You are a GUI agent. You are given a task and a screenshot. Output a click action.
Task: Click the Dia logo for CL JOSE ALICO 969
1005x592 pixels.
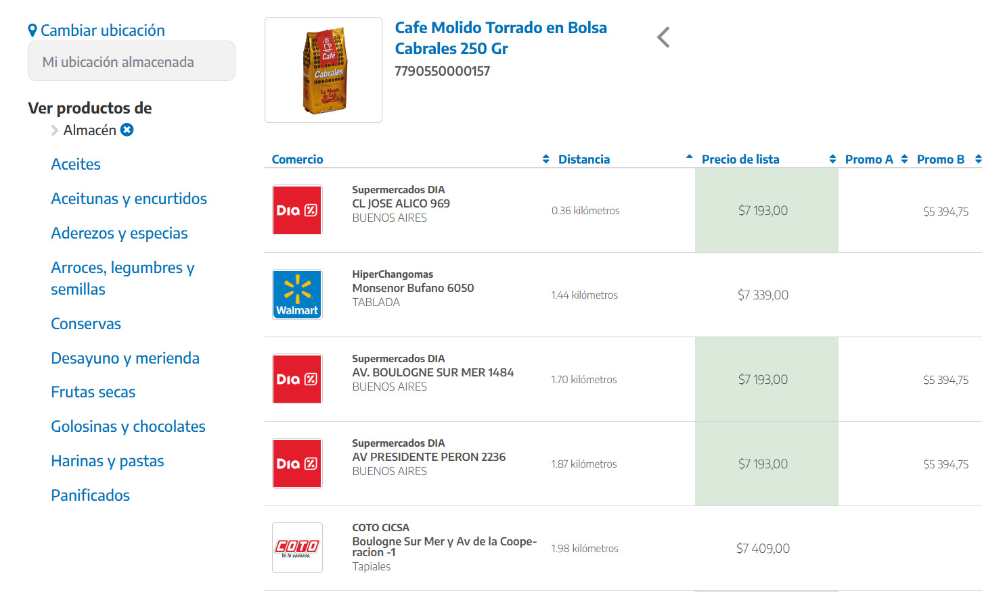[x=297, y=210]
